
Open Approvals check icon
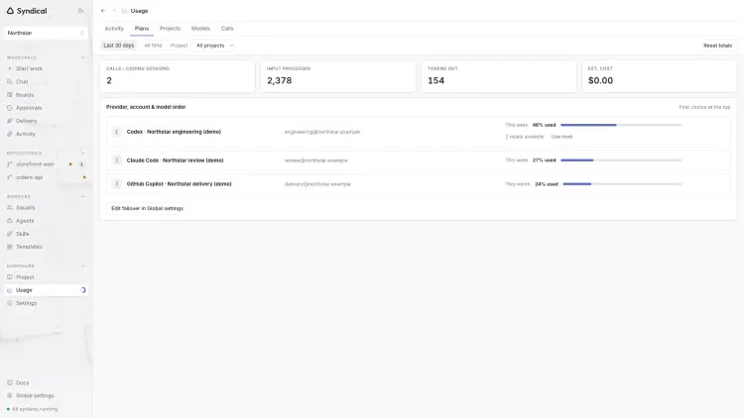[10, 108]
